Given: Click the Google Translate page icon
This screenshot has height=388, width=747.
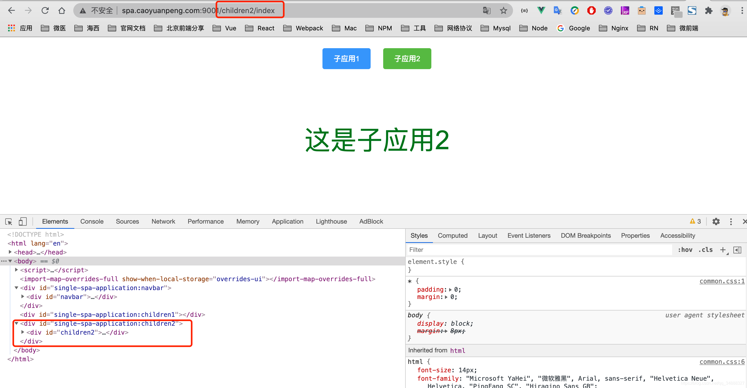Looking at the screenshot, I should pos(487,11).
